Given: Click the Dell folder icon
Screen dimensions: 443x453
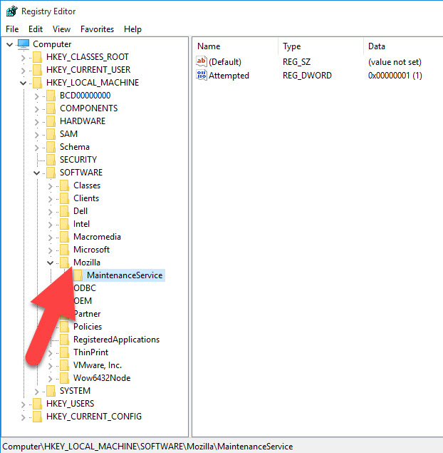Looking at the screenshot, I should (x=64, y=211).
